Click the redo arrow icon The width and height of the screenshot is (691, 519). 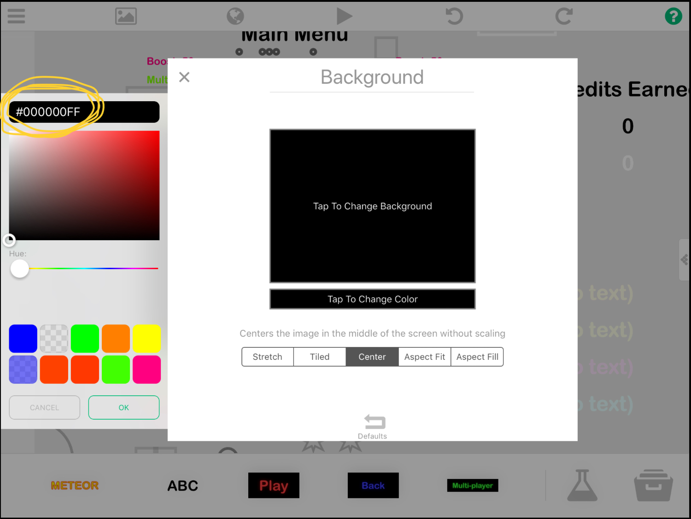point(564,16)
